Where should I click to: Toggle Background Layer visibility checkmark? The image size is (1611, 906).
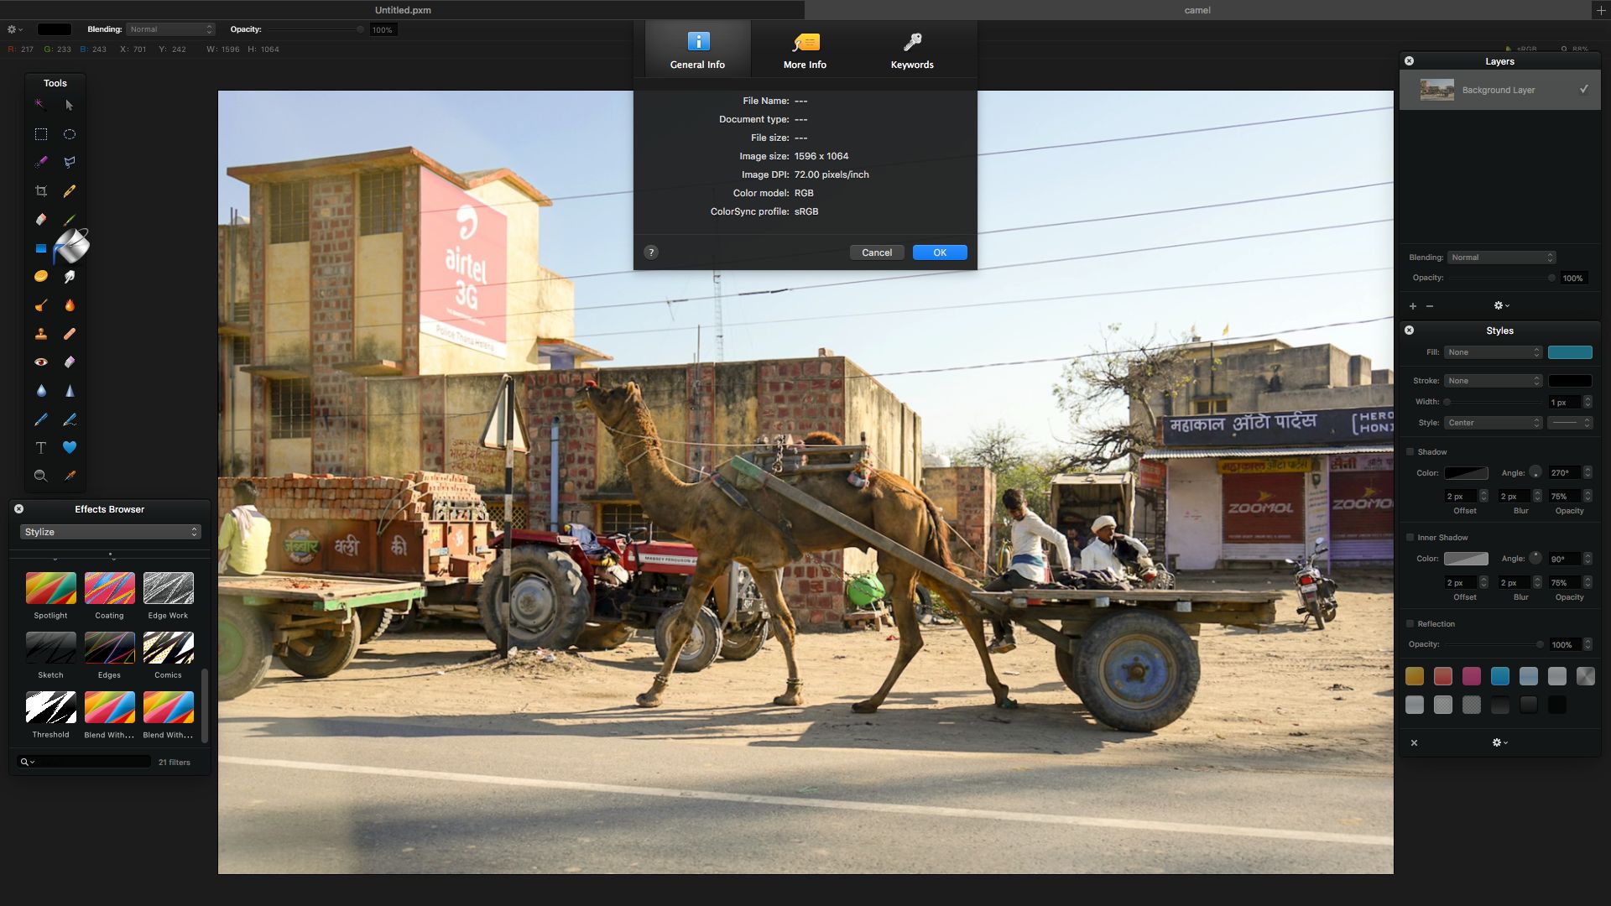point(1583,90)
